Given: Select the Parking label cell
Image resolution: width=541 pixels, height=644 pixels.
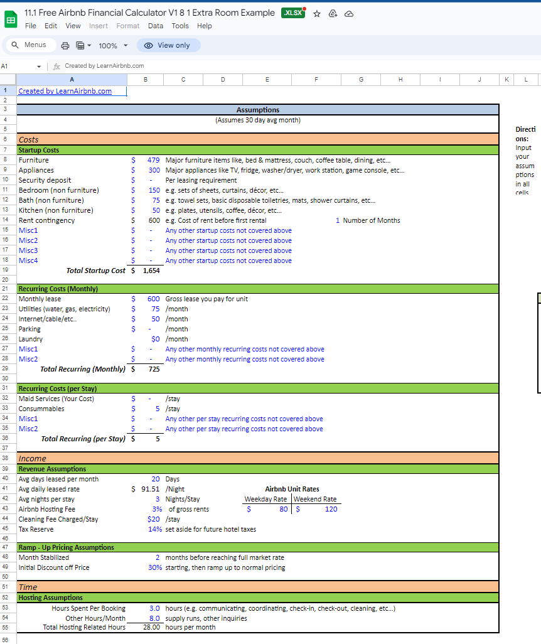Looking at the screenshot, I should tap(29, 329).
